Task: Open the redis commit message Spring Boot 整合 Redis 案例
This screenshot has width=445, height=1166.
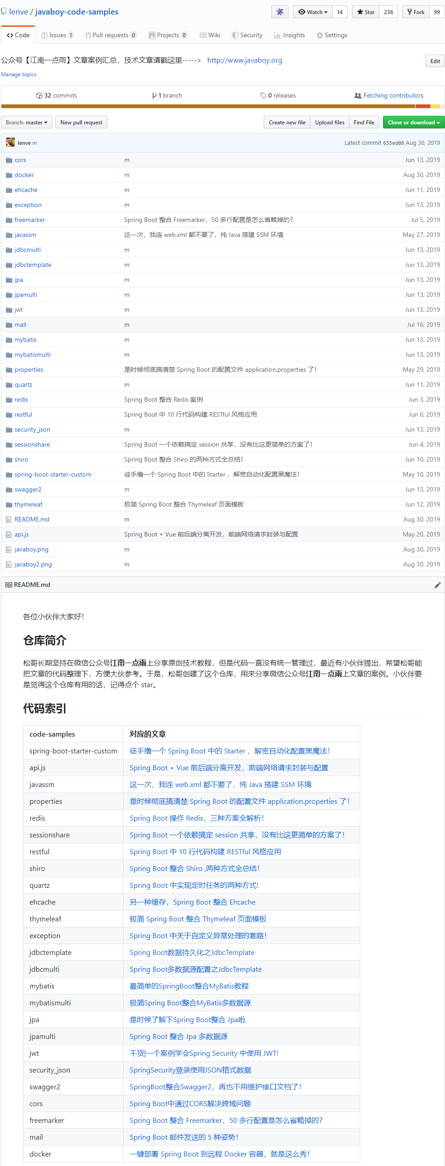Action: tap(164, 400)
